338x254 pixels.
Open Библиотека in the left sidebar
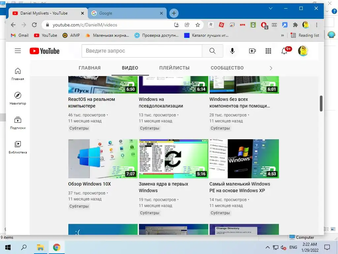[18, 147]
